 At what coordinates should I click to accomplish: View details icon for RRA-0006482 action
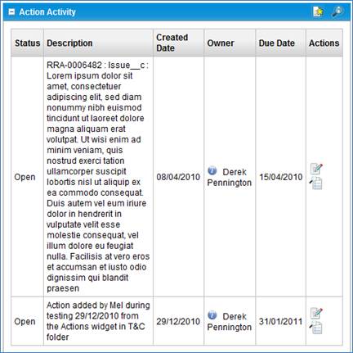316,183
